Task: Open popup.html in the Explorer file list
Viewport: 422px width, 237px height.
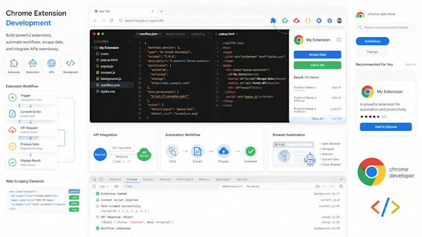Action: (x=109, y=60)
